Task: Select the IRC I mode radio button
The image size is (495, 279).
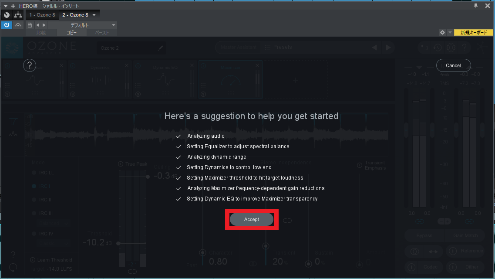Action: (x=34, y=186)
